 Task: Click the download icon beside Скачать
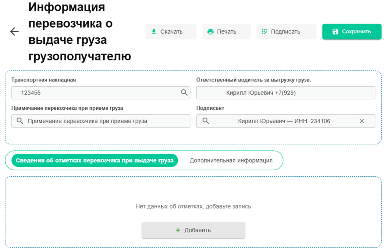point(154,32)
